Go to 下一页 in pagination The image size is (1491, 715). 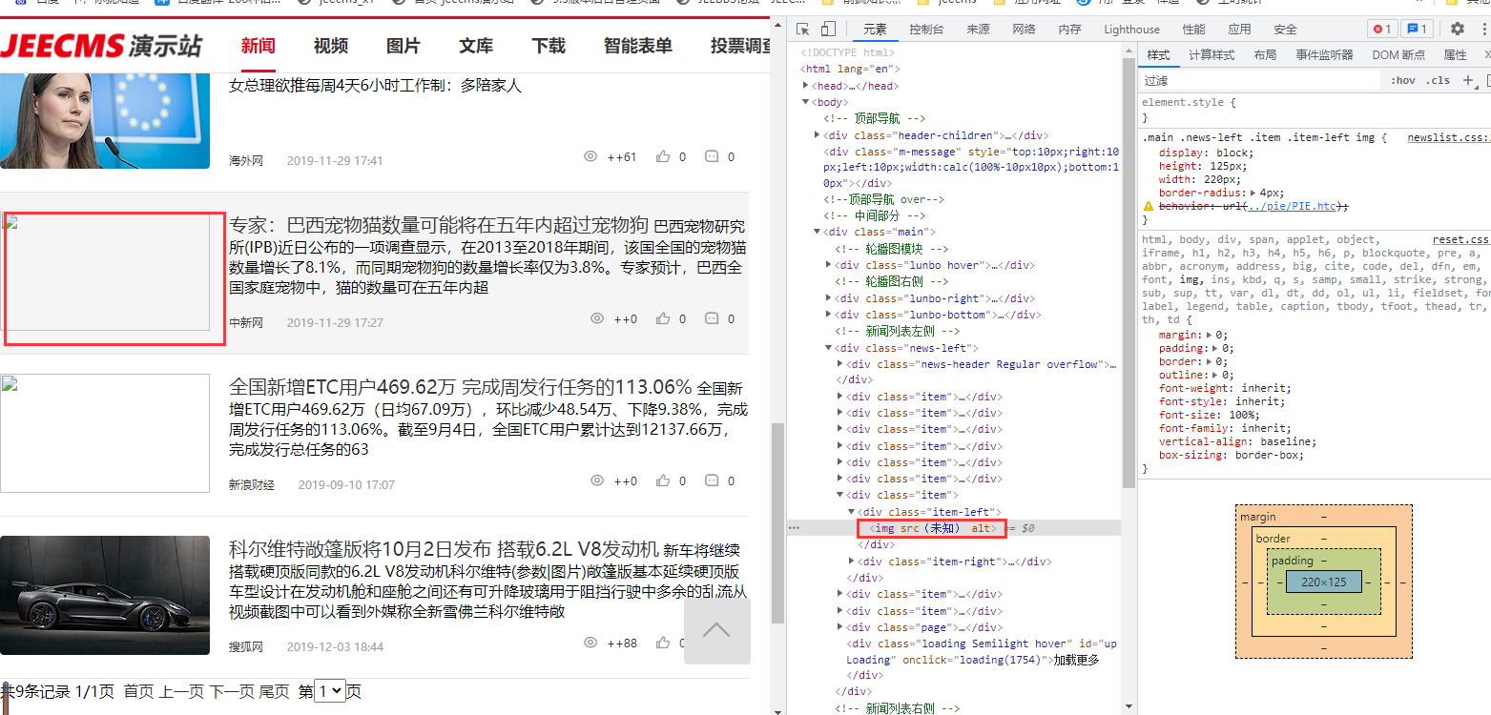(232, 692)
